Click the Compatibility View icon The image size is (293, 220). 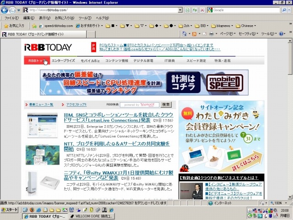187,10
